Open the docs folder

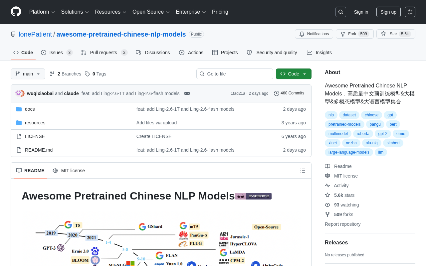30,109
